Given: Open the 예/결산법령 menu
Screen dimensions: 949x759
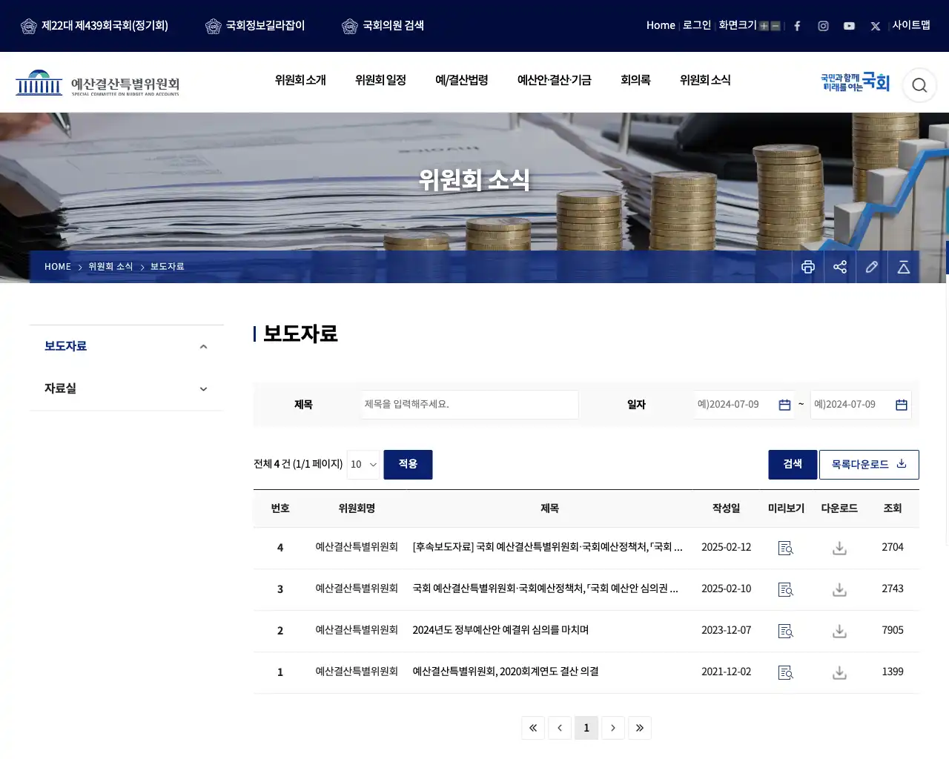Looking at the screenshot, I should 461,80.
